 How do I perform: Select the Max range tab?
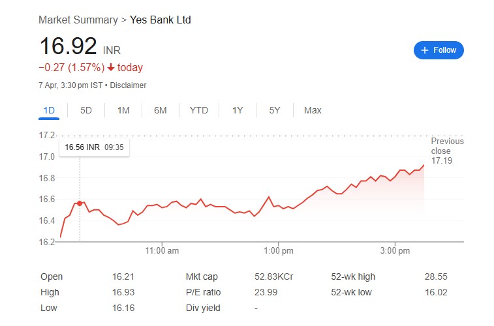(x=313, y=110)
